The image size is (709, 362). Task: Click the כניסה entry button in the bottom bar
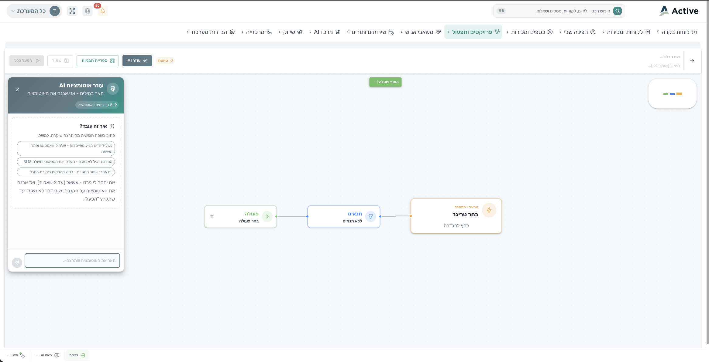(77, 355)
